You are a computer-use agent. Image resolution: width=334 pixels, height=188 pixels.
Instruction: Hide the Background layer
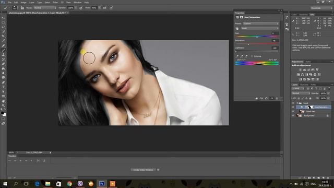click(x=293, y=115)
